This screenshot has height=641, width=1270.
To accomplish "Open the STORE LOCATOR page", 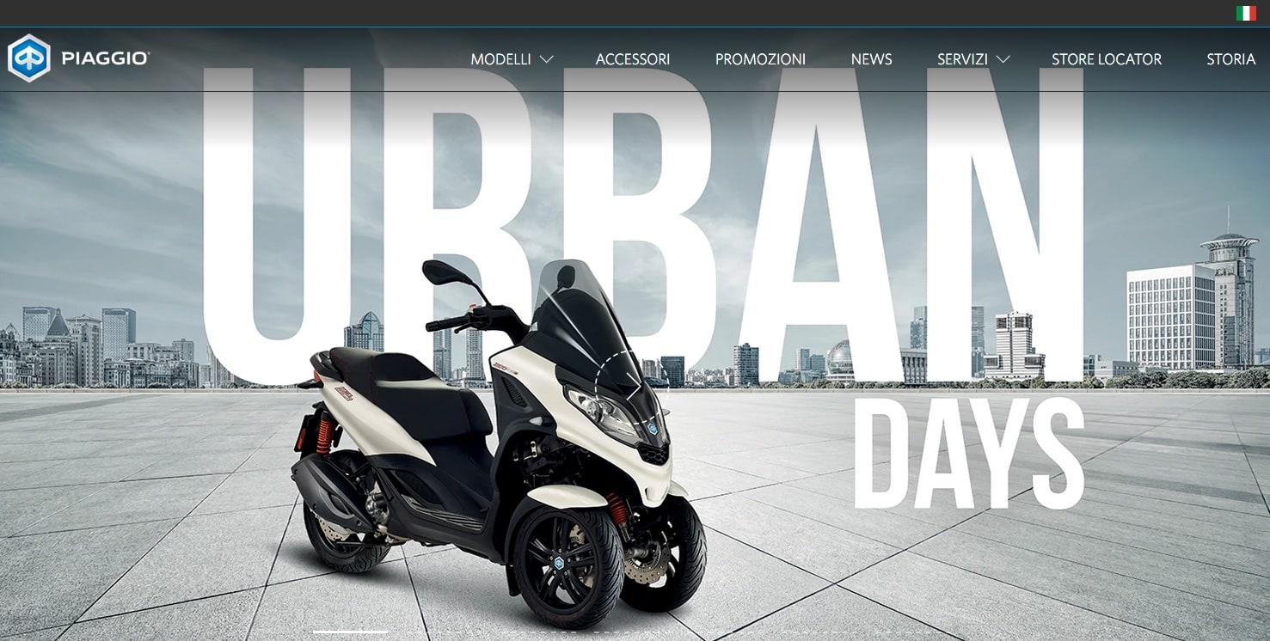I will pos(1106,59).
